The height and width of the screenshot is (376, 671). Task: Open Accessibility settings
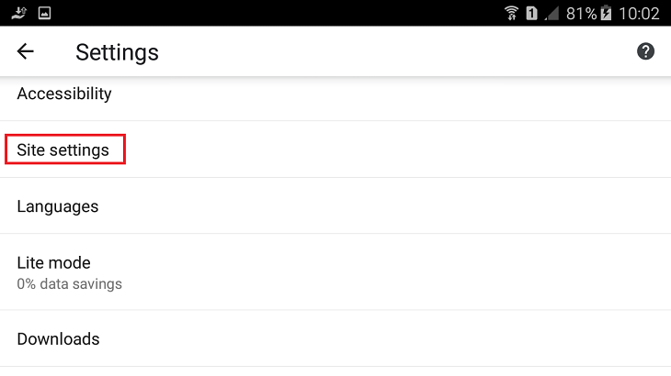335,94
